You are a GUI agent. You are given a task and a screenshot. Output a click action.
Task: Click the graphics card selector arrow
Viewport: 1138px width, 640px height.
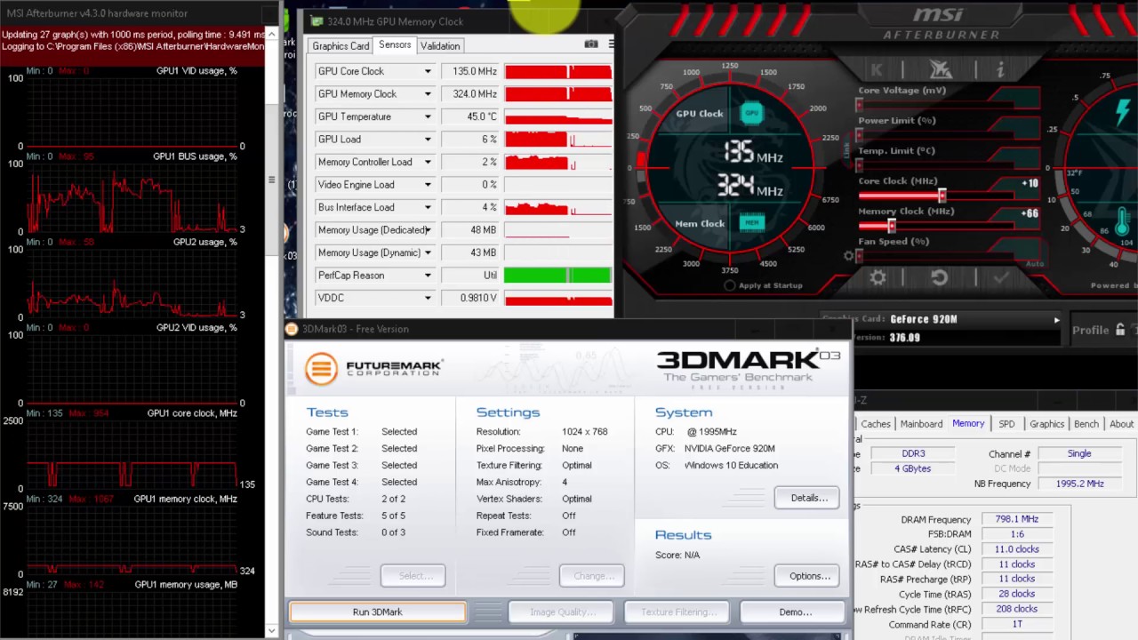1056,319
